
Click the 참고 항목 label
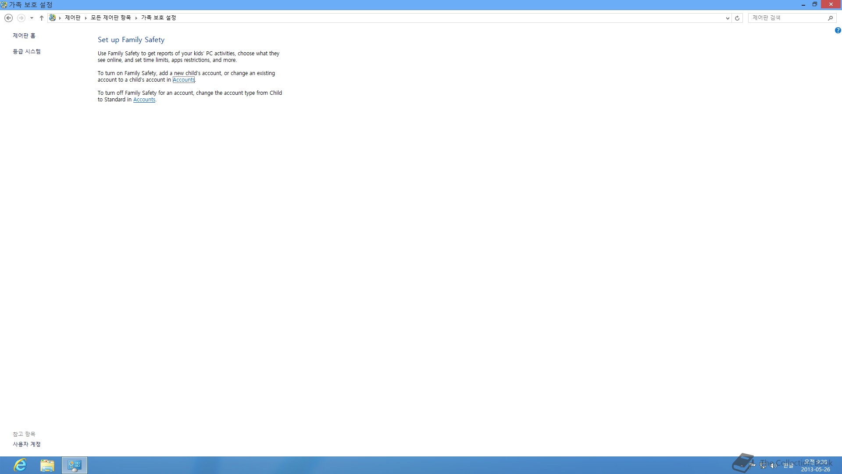24,434
